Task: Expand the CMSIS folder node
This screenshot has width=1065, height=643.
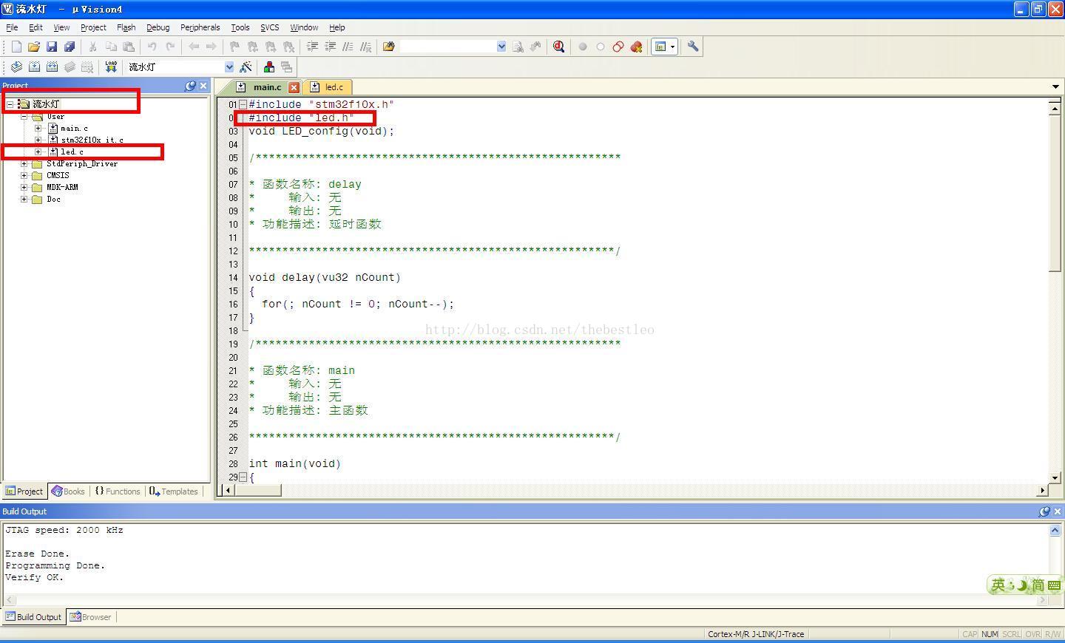Action: click(x=24, y=175)
